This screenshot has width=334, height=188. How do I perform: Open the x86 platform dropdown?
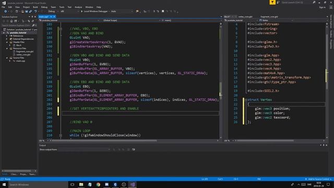(69, 11)
